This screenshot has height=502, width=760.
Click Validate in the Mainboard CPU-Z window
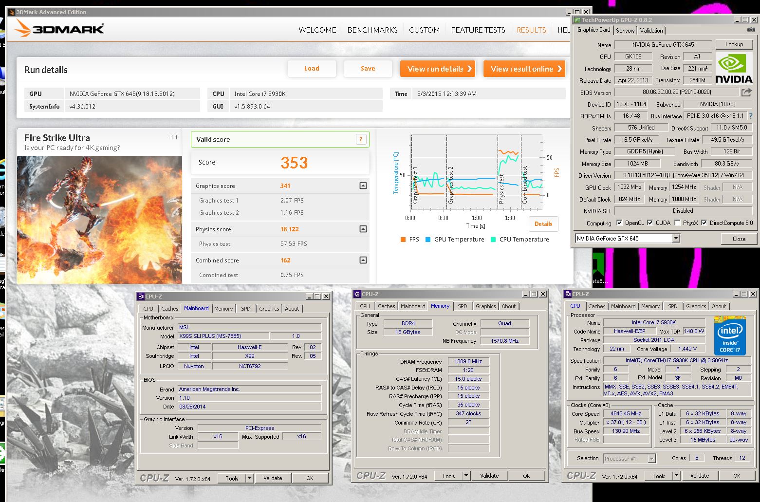tap(273, 478)
